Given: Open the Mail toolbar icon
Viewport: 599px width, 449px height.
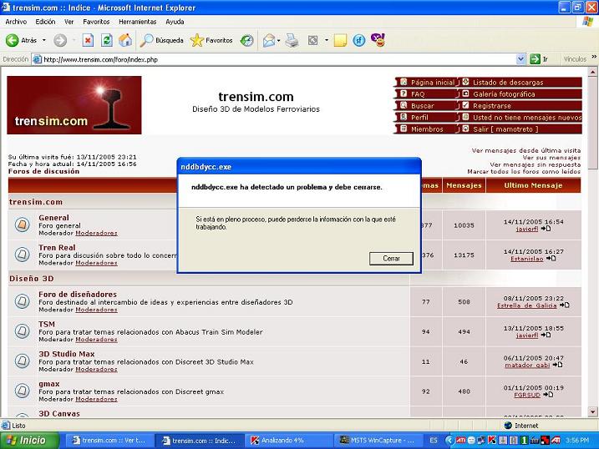Looking at the screenshot, I should point(269,40).
